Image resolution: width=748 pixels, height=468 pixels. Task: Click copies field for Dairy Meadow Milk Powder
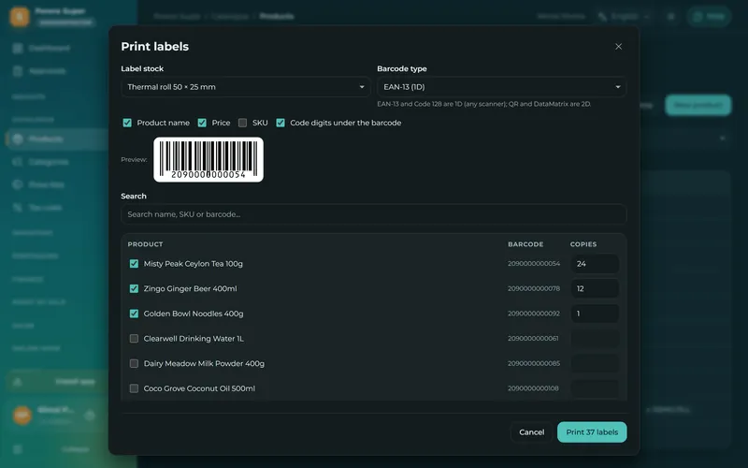pyautogui.click(x=595, y=363)
